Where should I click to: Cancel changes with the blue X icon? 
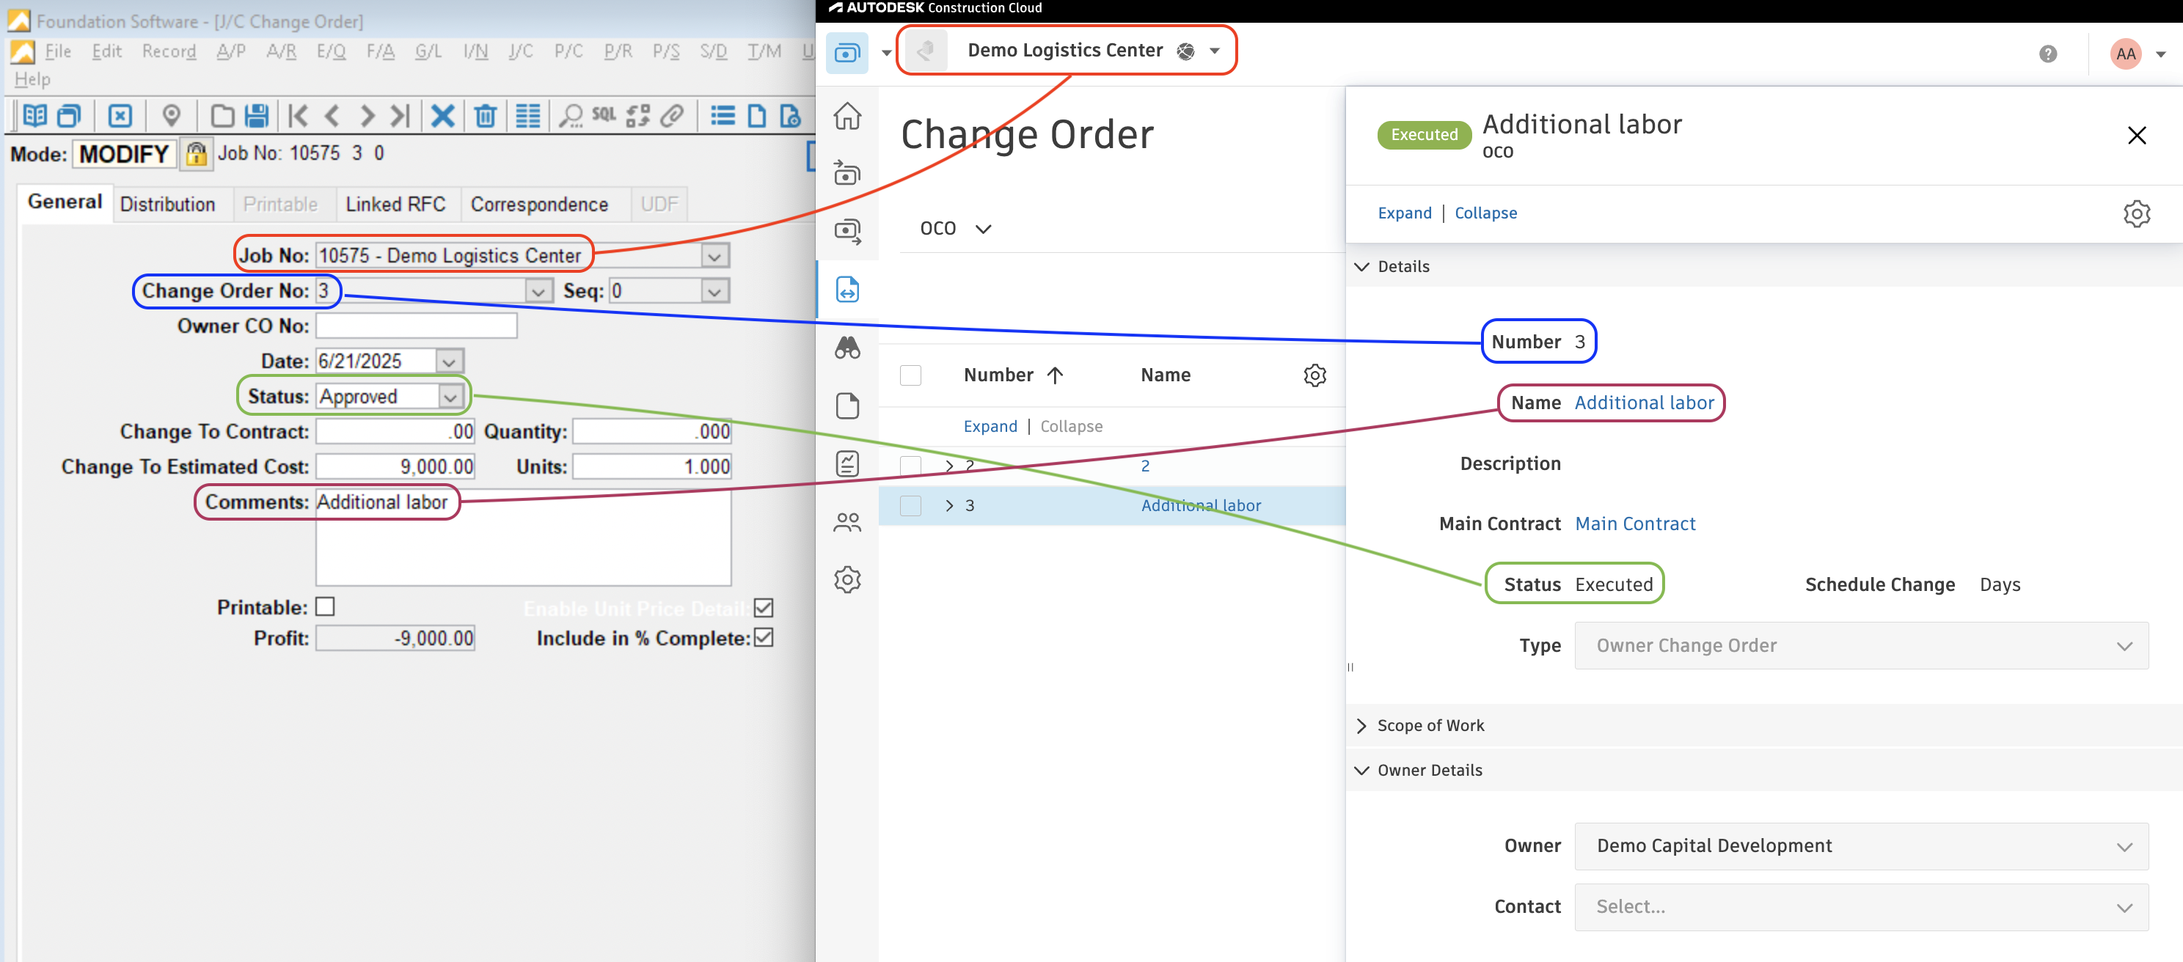442,115
